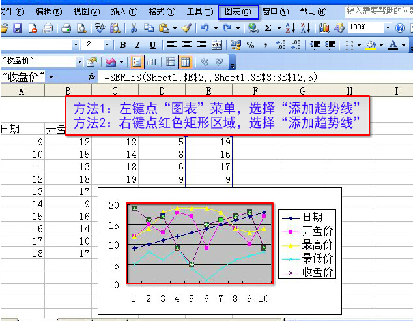The width and height of the screenshot is (413, 321).
Task: Expand the Undo history dropdown
Action: click(216, 28)
